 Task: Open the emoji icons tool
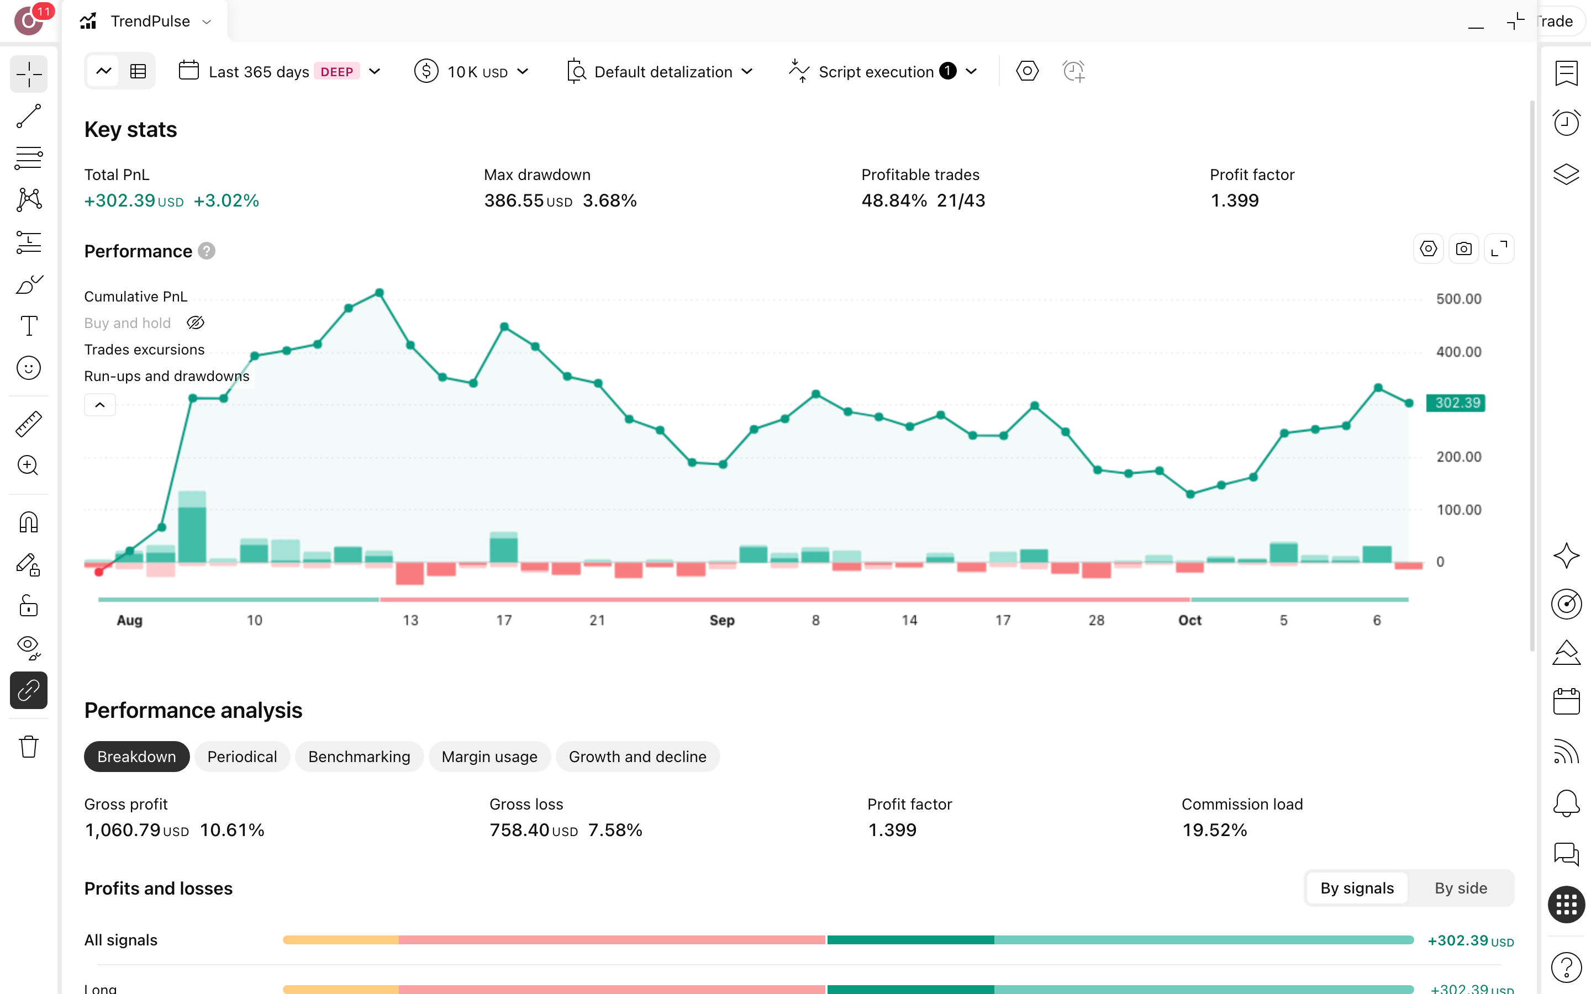tap(29, 368)
